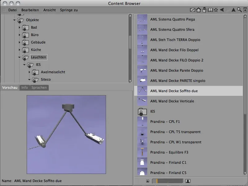Open the search magnifier in the toolbar
This screenshot has width=248, height=186.
[239, 10]
